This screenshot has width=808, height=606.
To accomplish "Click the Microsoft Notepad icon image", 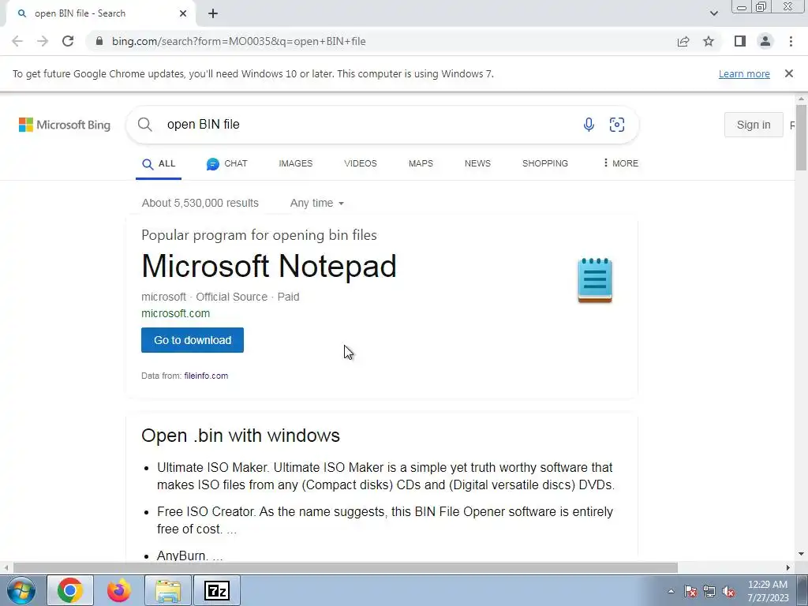I will click(x=595, y=280).
